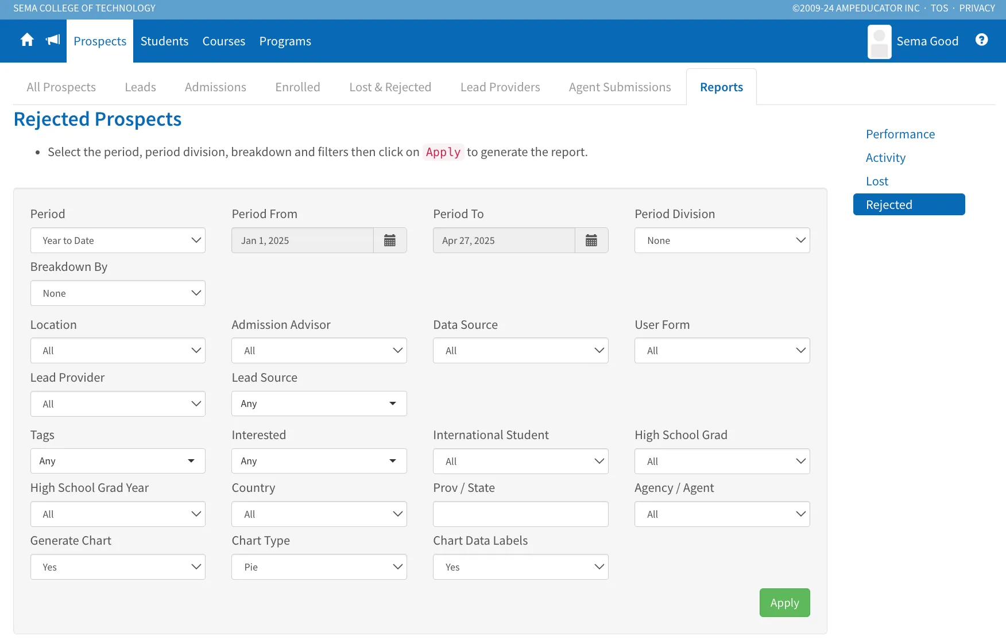Open the User Form dropdown
Screen dimensions: 1006x644
pyautogui.click(x=722, y=351)
